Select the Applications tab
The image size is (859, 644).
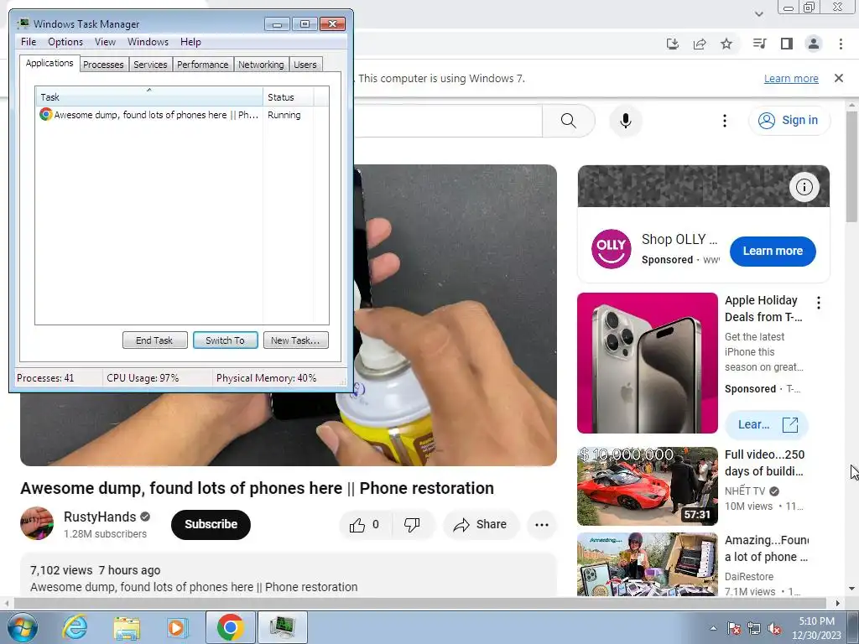[49, 63]
